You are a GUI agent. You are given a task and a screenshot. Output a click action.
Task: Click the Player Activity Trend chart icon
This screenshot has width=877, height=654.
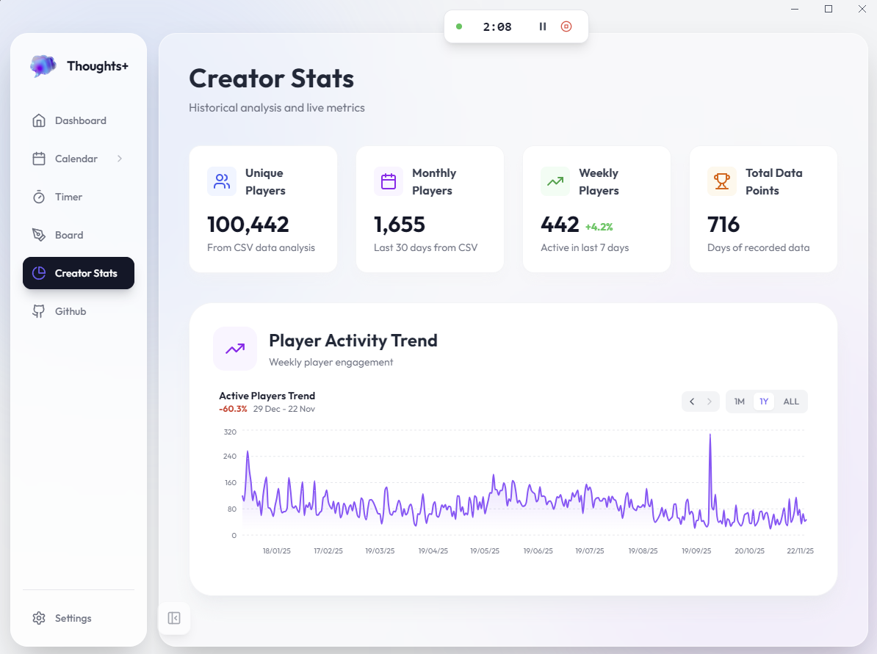pos(235,349)
